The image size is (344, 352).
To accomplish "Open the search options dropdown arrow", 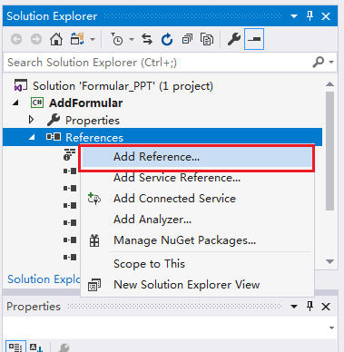I will tap(331, 63).
